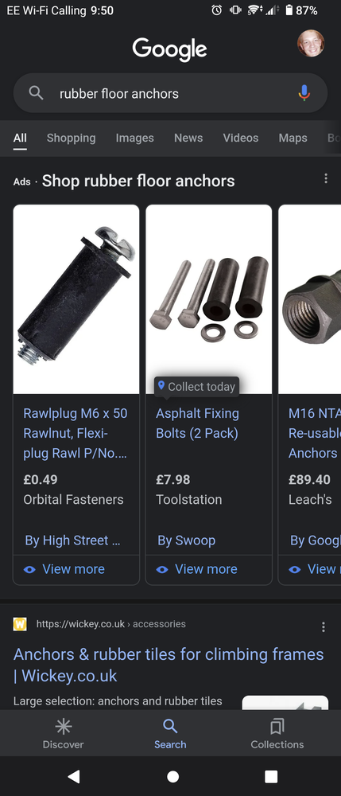The height and width of the screenshot is (796, 341).
Task: Open the Google account profile picture
Action: pos(311,43)
